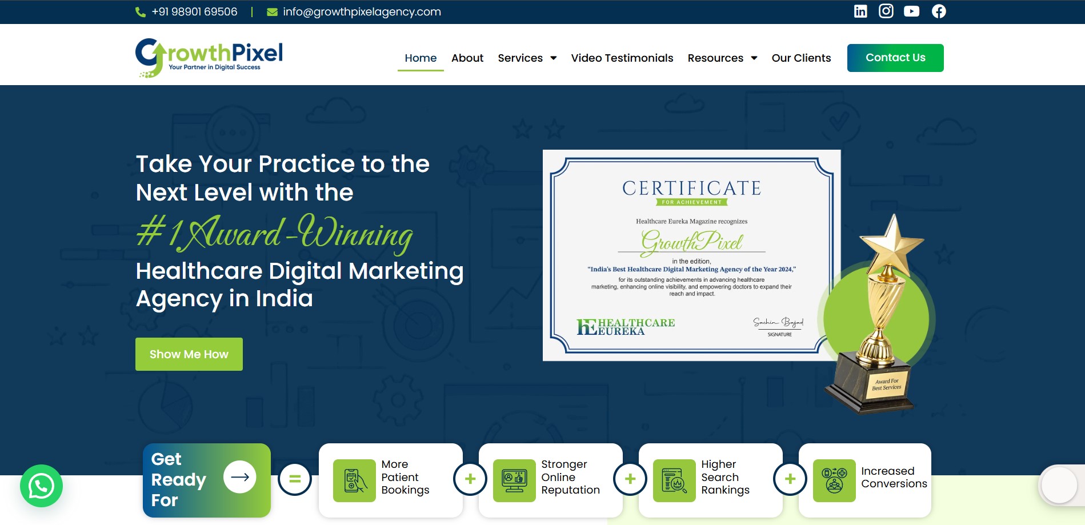Go to the Home menu item
The height and width of the screenshot is (525, 1085).
[421, 58]
